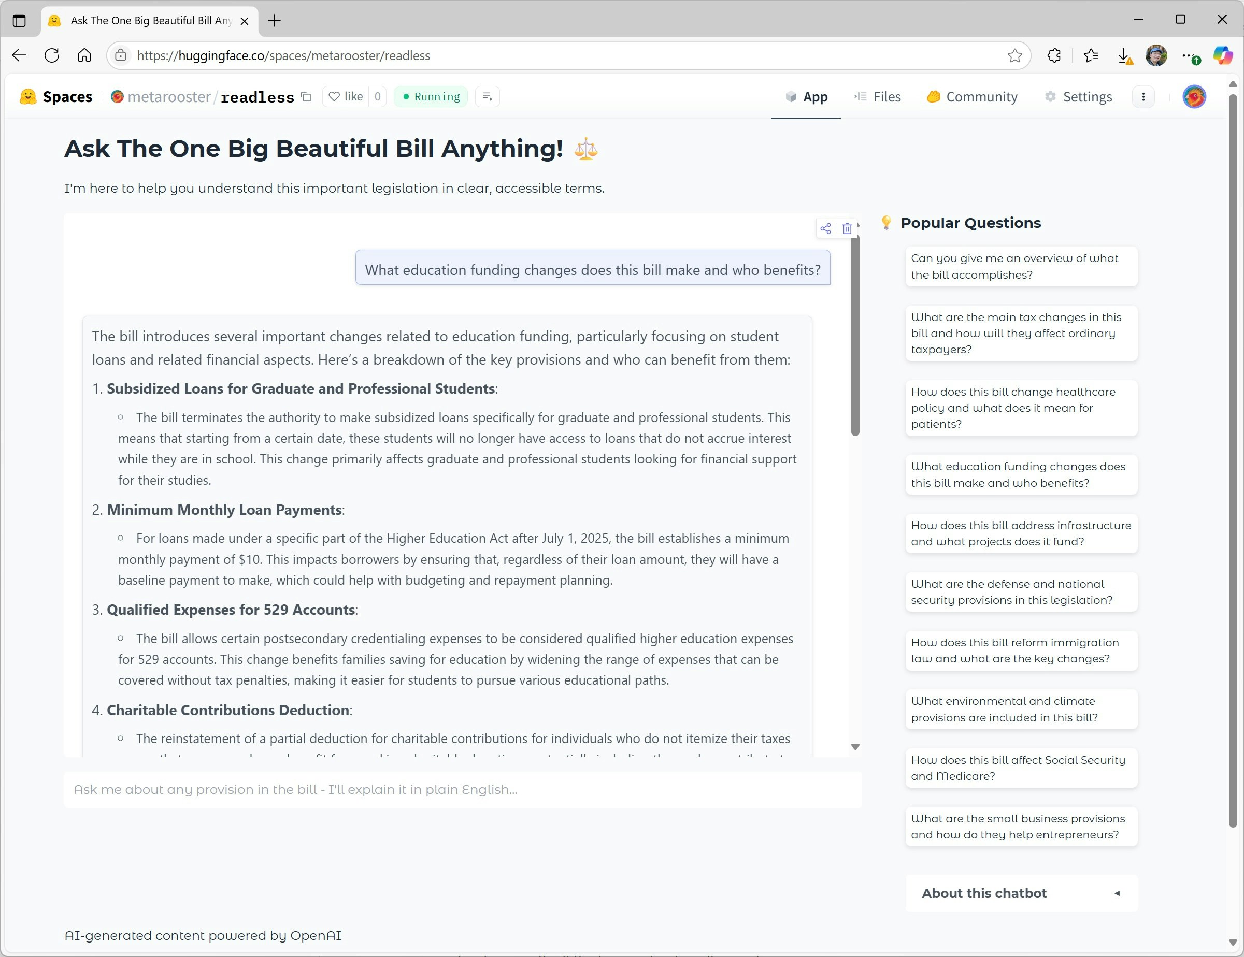Open the Hugging Face profile avatar menu
The image size is (1244, 957).
1194,97
